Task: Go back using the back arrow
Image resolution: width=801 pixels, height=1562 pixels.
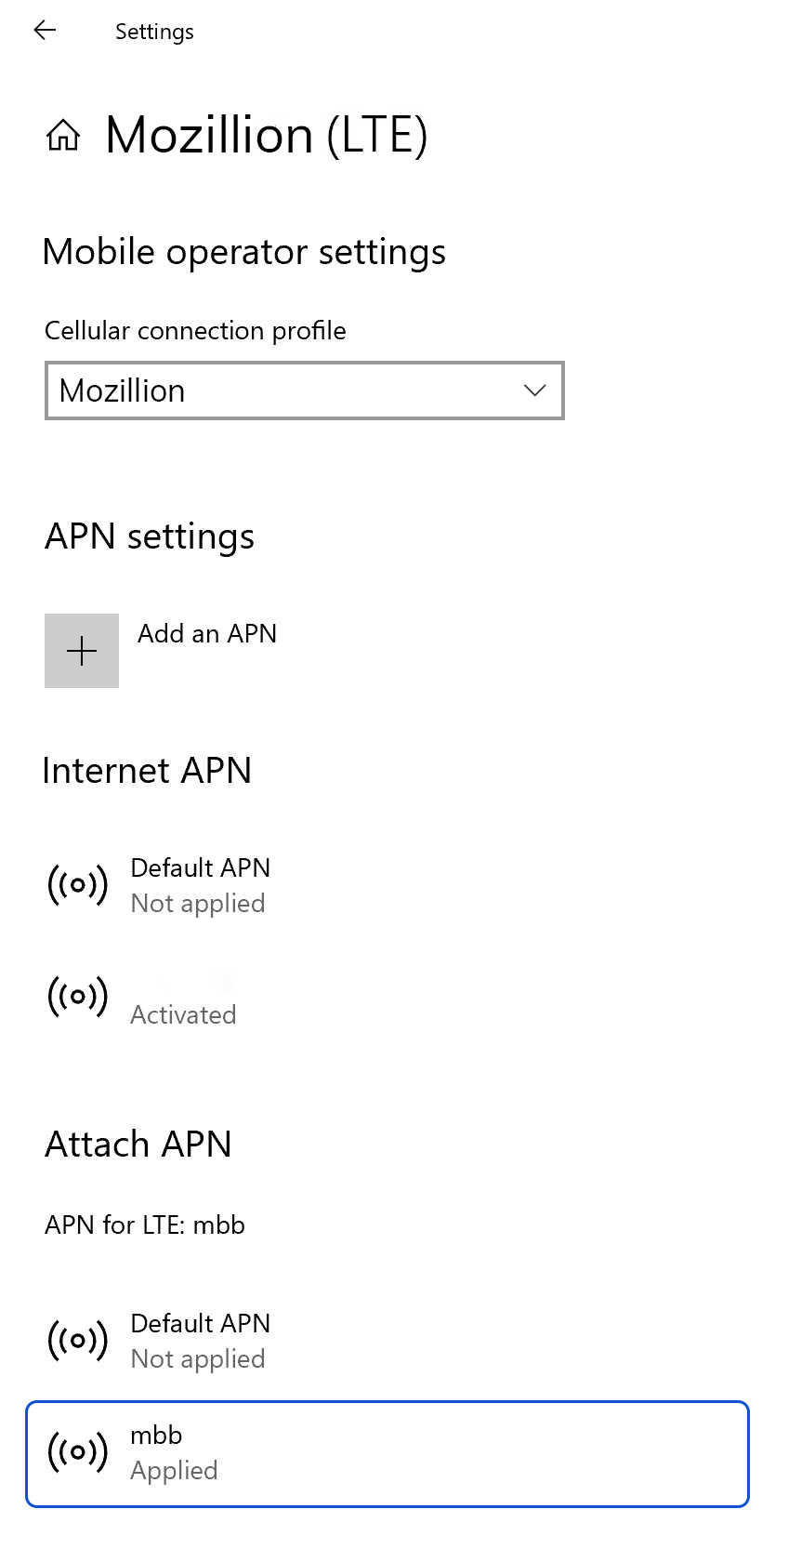Action: 45,31
